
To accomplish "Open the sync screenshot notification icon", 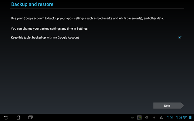I will tap(139, 117).
